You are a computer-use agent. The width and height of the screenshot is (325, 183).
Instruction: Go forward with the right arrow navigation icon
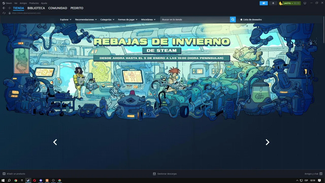pyautogui.click(x=9, y=8)
